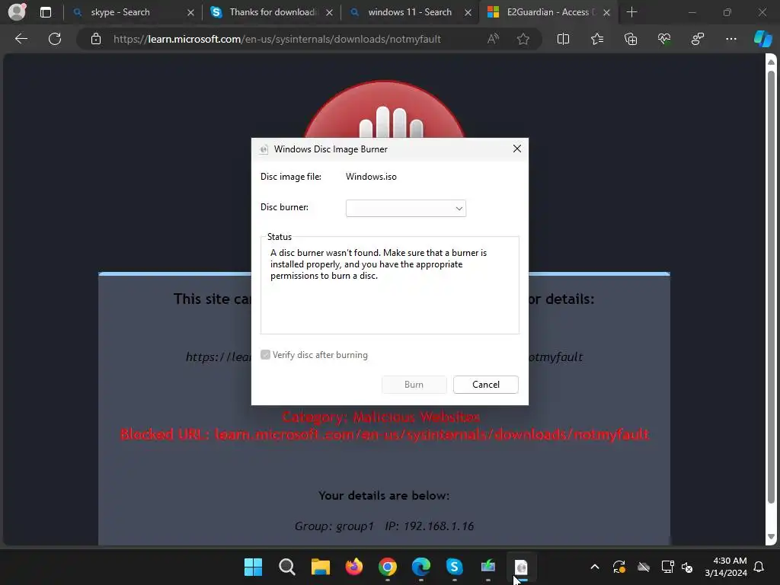The height and width of the screenshot is (585, 780).
Task: Close the Windows Disc Image Burner dialog
Action: click(x=517, y=149)
